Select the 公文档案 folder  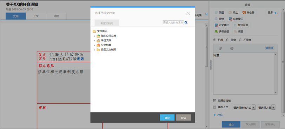point(104,45)
